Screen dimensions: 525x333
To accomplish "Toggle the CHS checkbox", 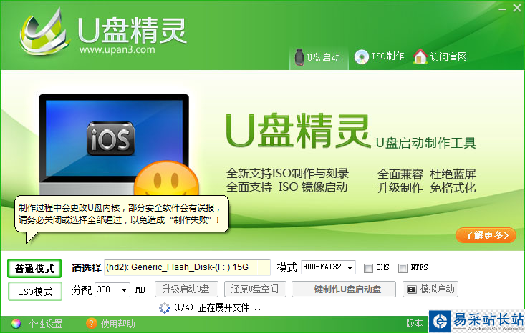I will pyautogui.click(x=368, y=268).
